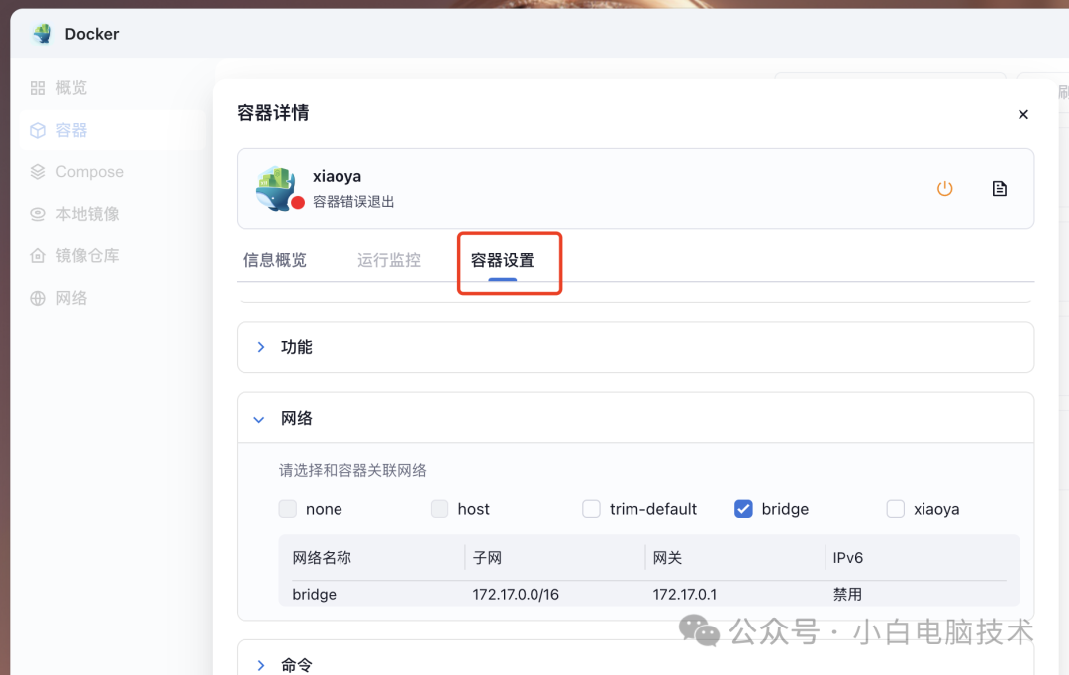Switch to the 信息概览 tab
Screen dimensions: 1069x675
coord(275,260)
